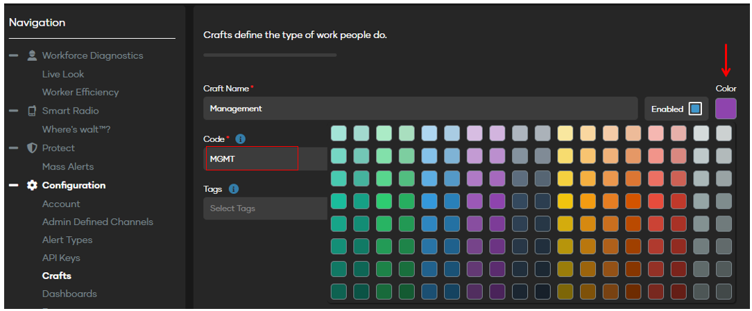Viewport: 752px width, 311px height.
Task: Click the purple Color swatch beside Enabled
Action: [x=726, y=109]
